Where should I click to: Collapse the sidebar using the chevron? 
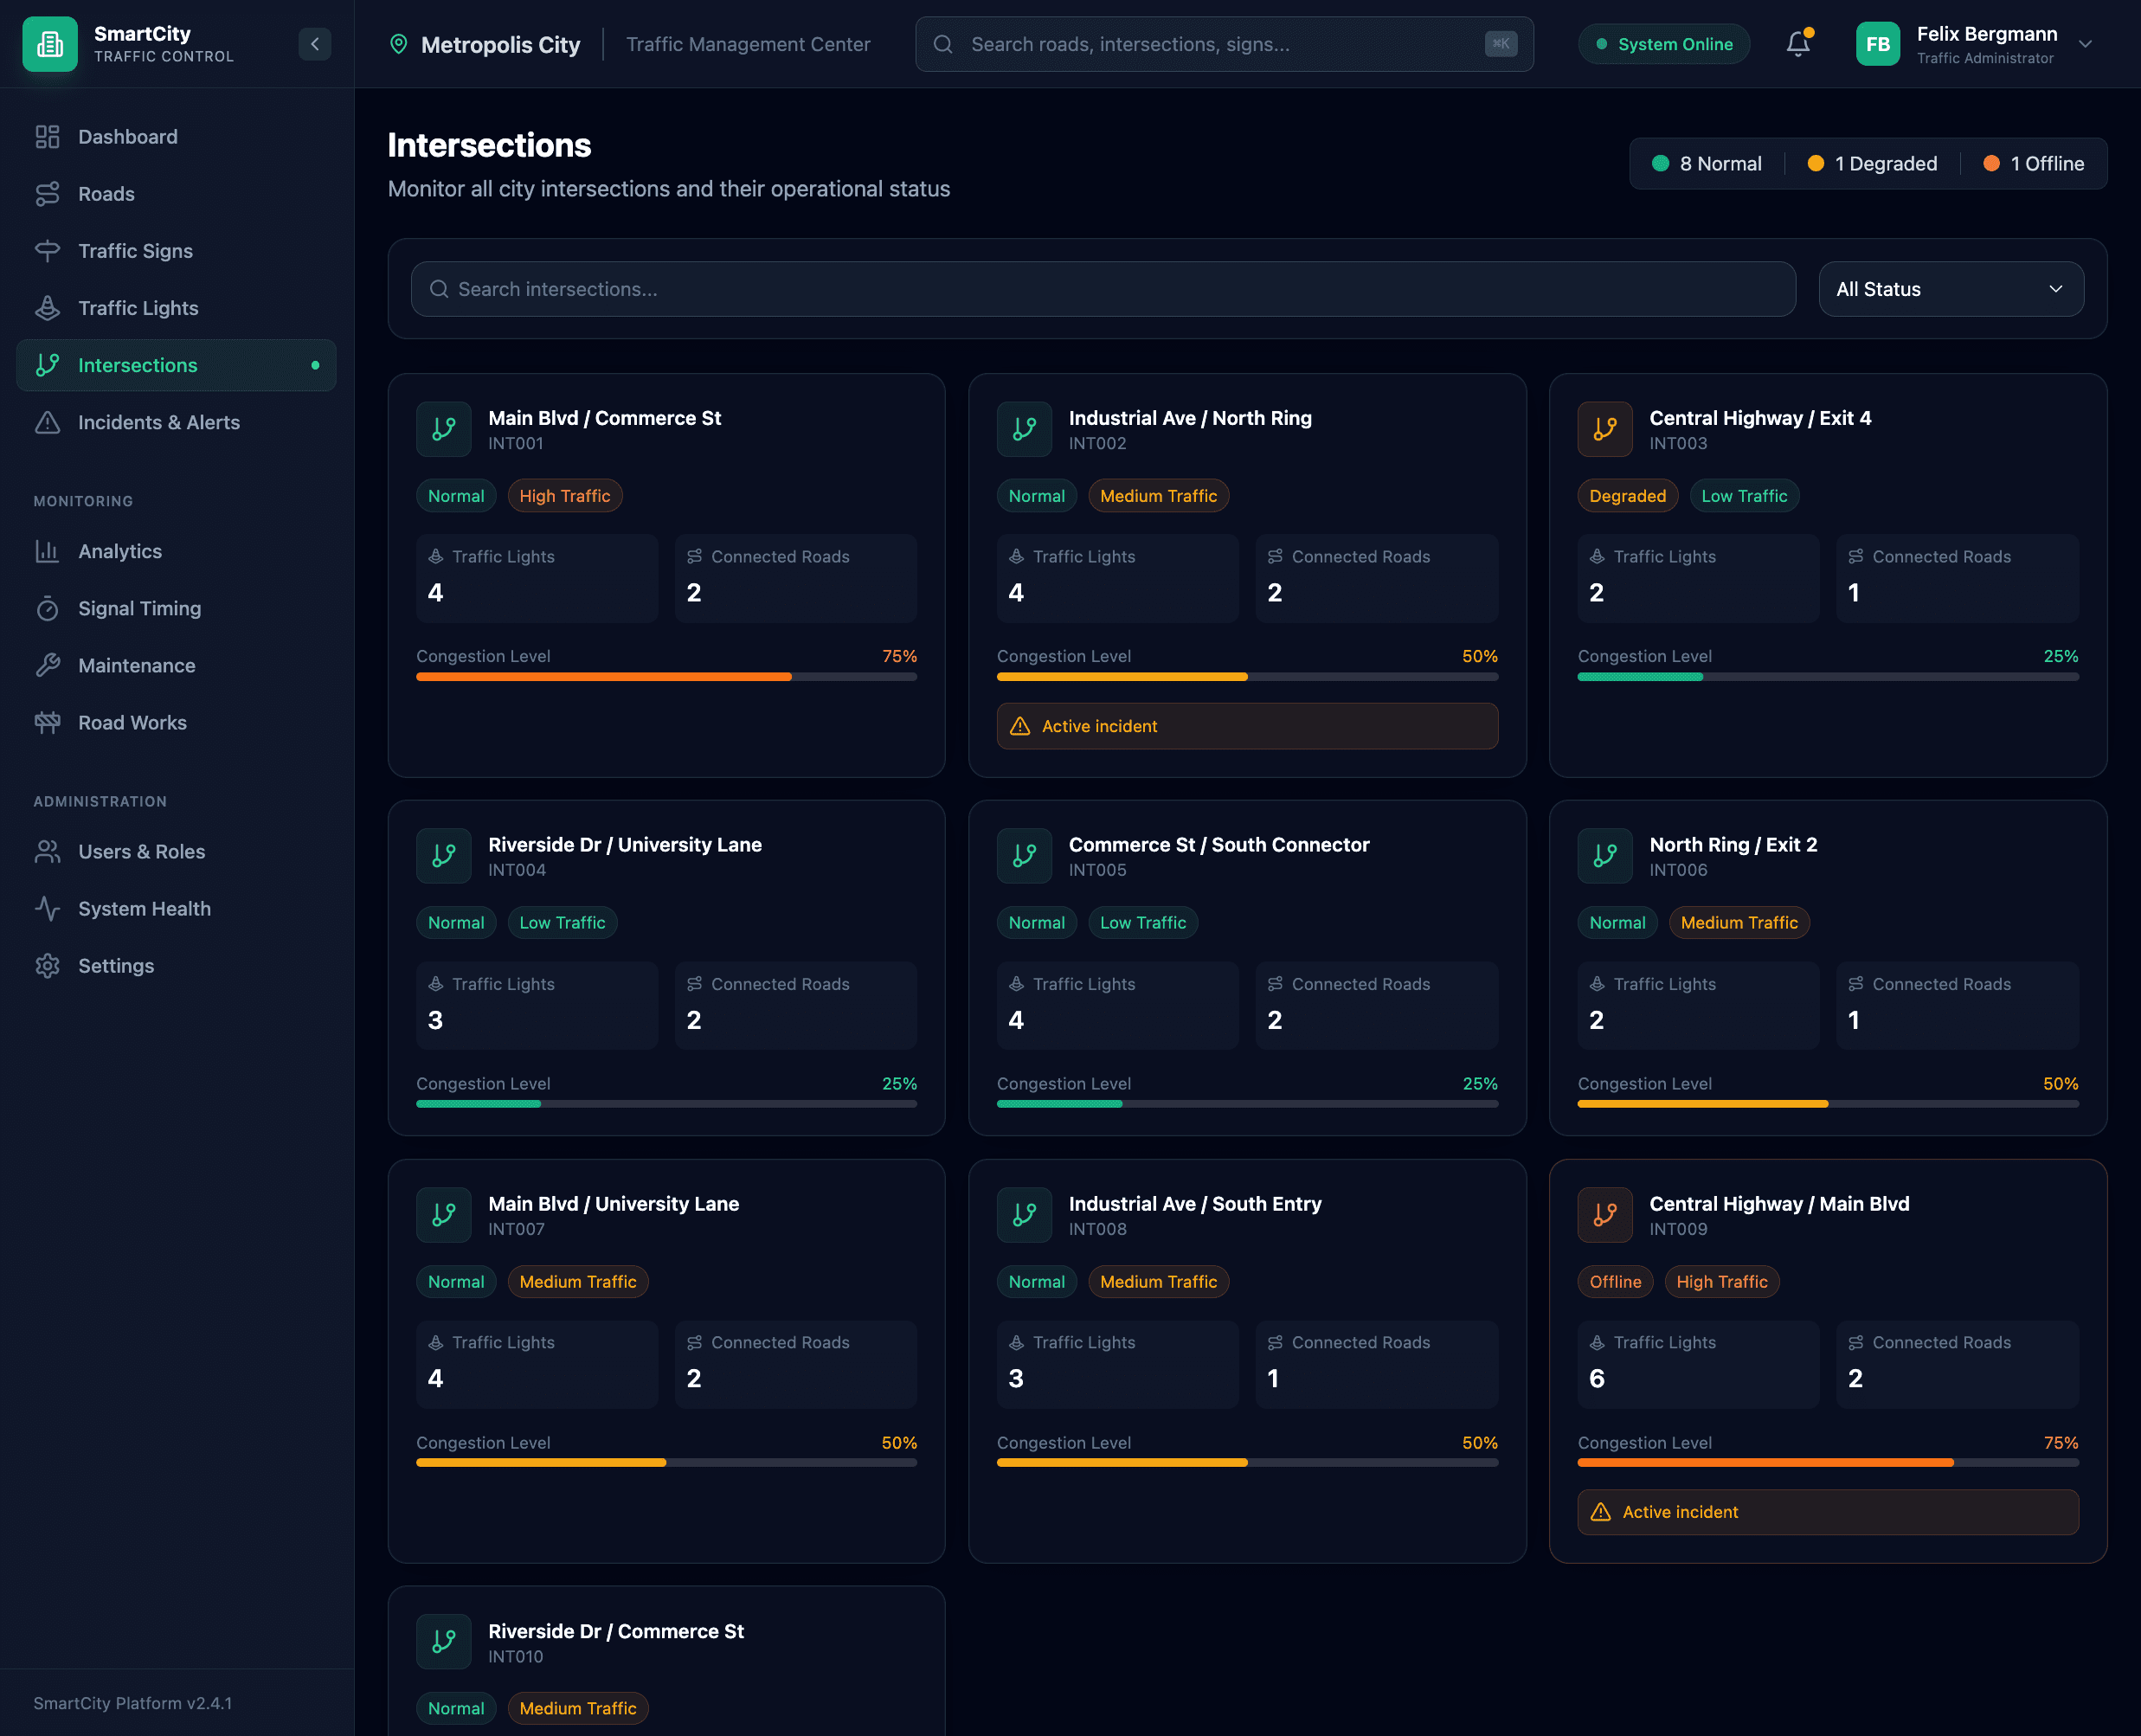315,44
